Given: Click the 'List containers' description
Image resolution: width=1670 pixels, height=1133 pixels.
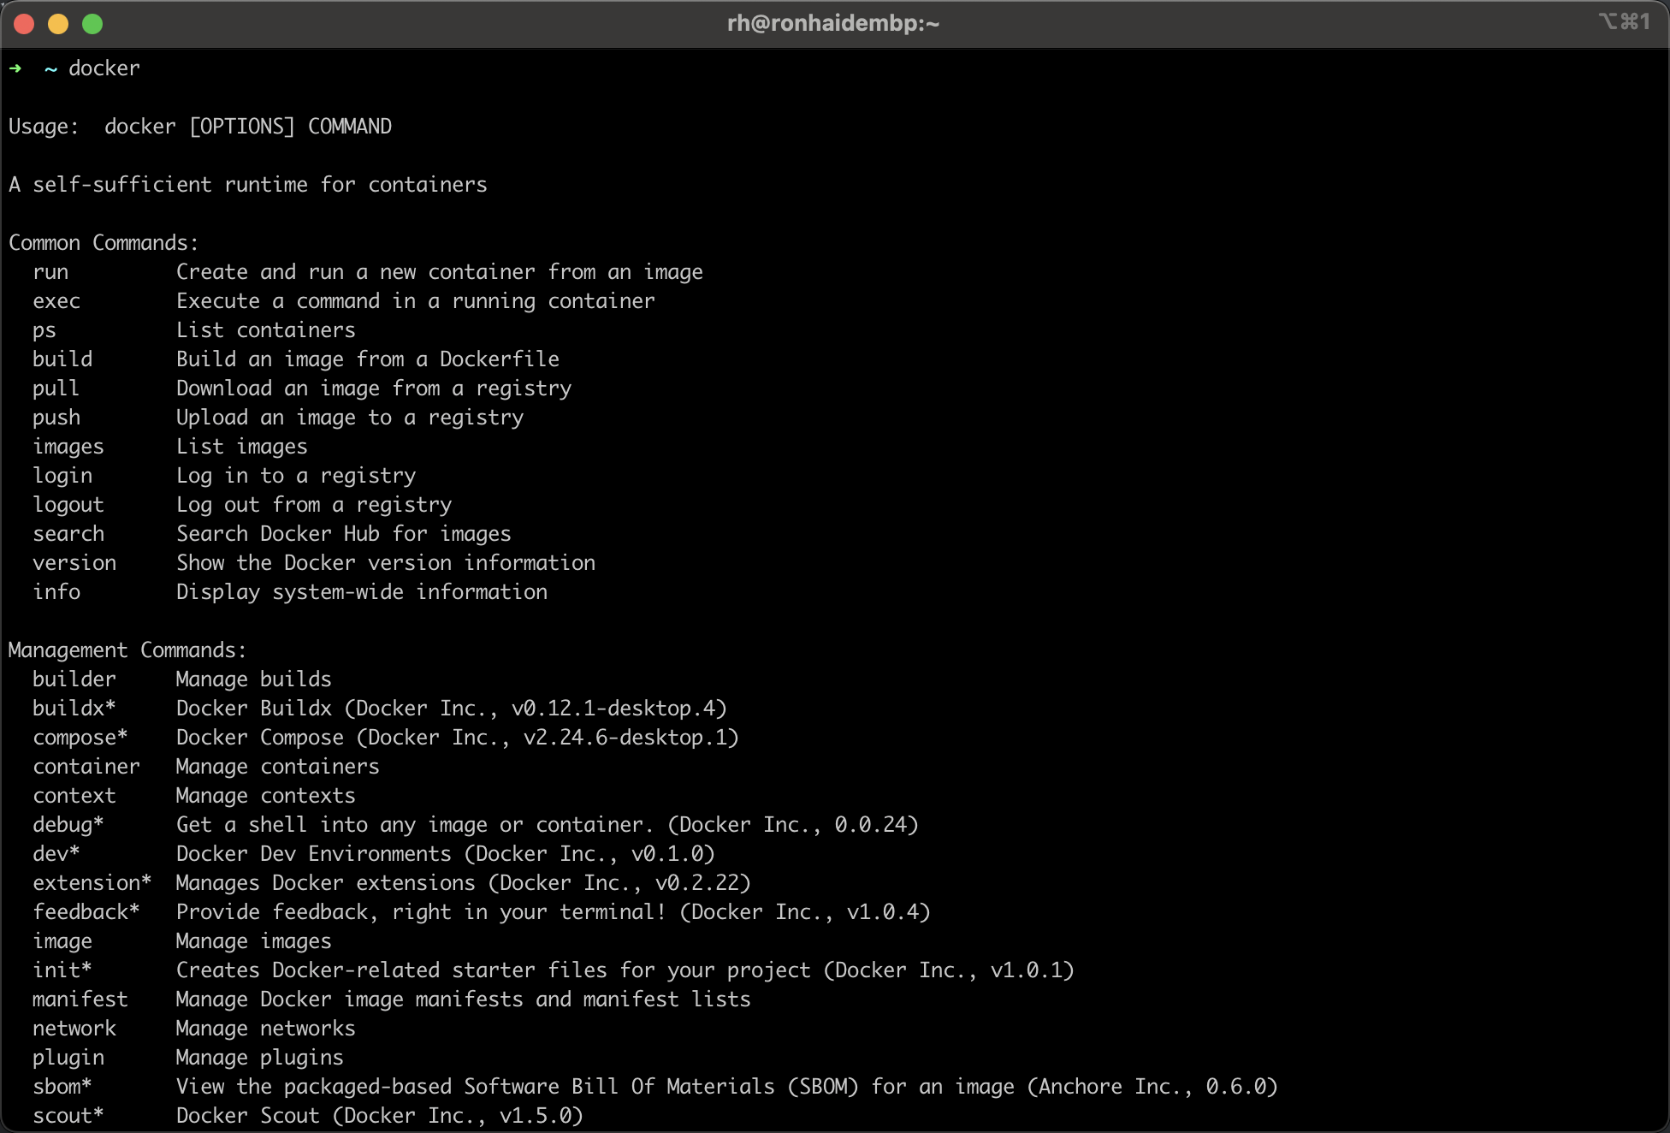Looking at the screenshot, I should click(x=266, y=330).
